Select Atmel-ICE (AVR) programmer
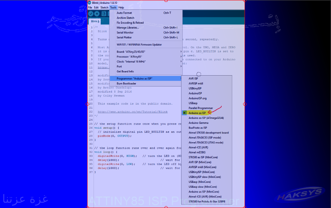The height and width of the screenshot is (208, 331). 207,147
